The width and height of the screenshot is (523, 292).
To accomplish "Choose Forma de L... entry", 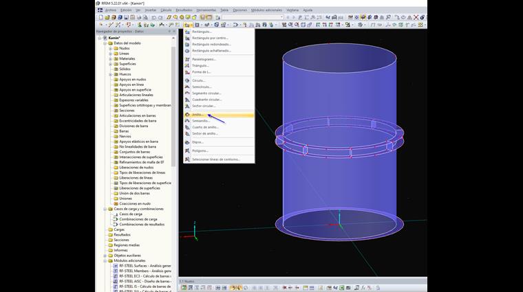I will (x=219, y=72).
